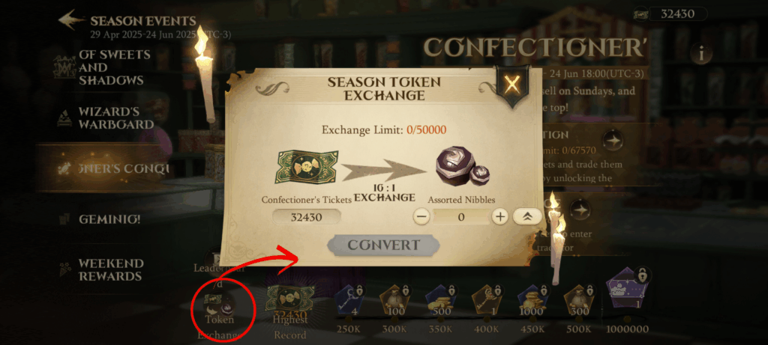
Task: Click the plus button for Assorted Nibbles
Action: [x=500, y=217]
